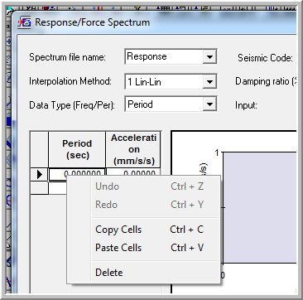Open the Data Type (Freq/Per) dropdown arrow

[x=209, y=104]
